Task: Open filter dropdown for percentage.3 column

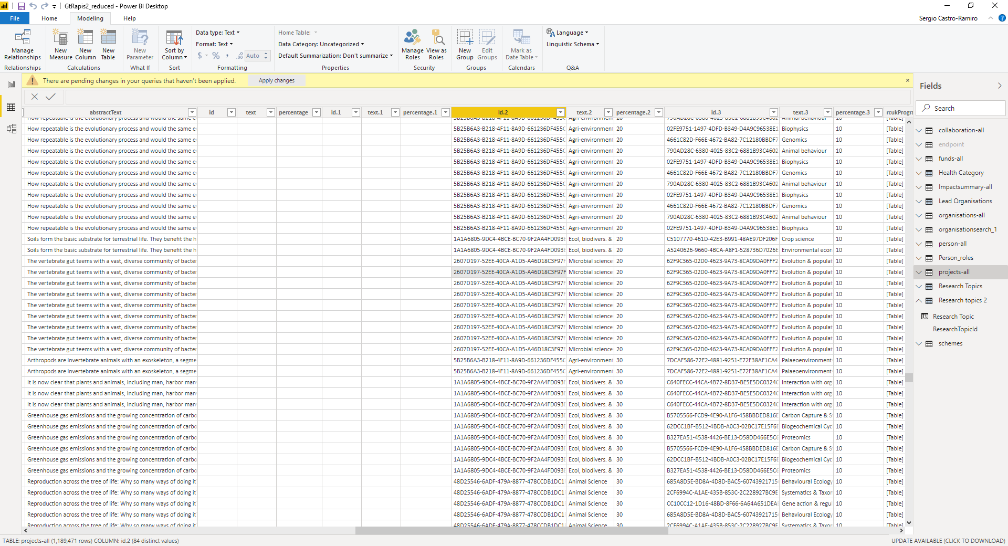Action: click(x=878, y=112)
